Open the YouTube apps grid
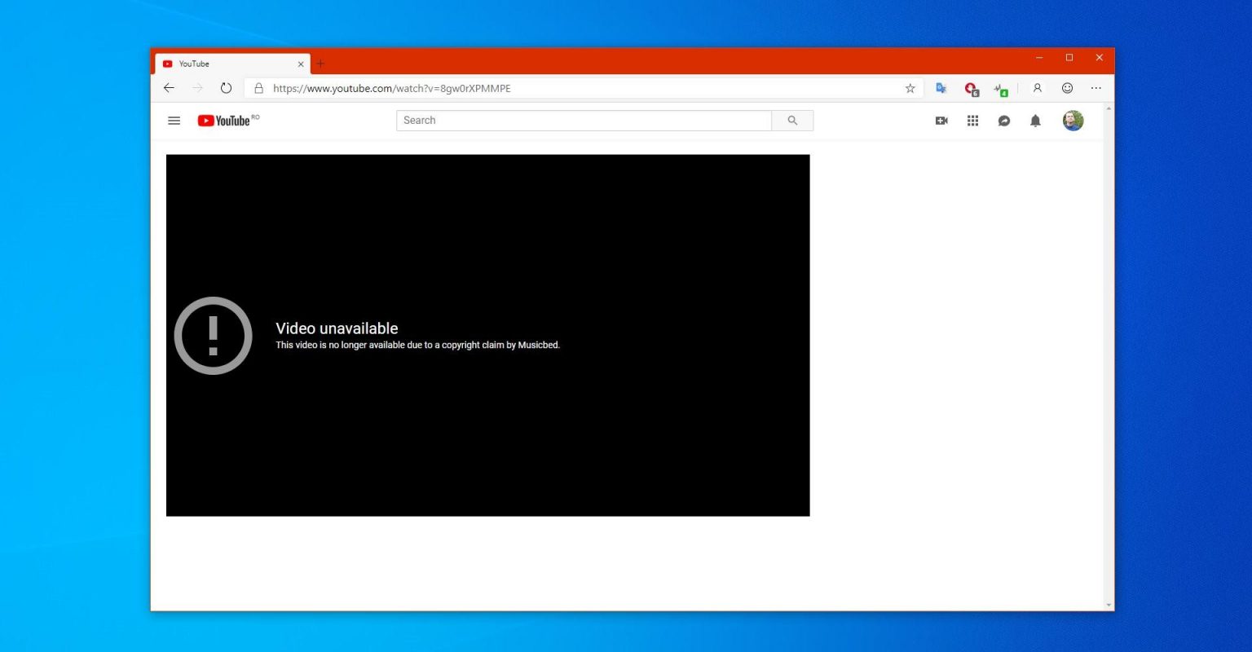Viewport: 1252px width, 652px height. [972, 121]
